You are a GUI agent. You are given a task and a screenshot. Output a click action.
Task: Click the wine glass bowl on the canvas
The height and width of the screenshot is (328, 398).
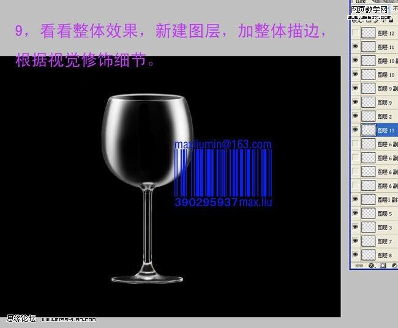coord(147,140)
